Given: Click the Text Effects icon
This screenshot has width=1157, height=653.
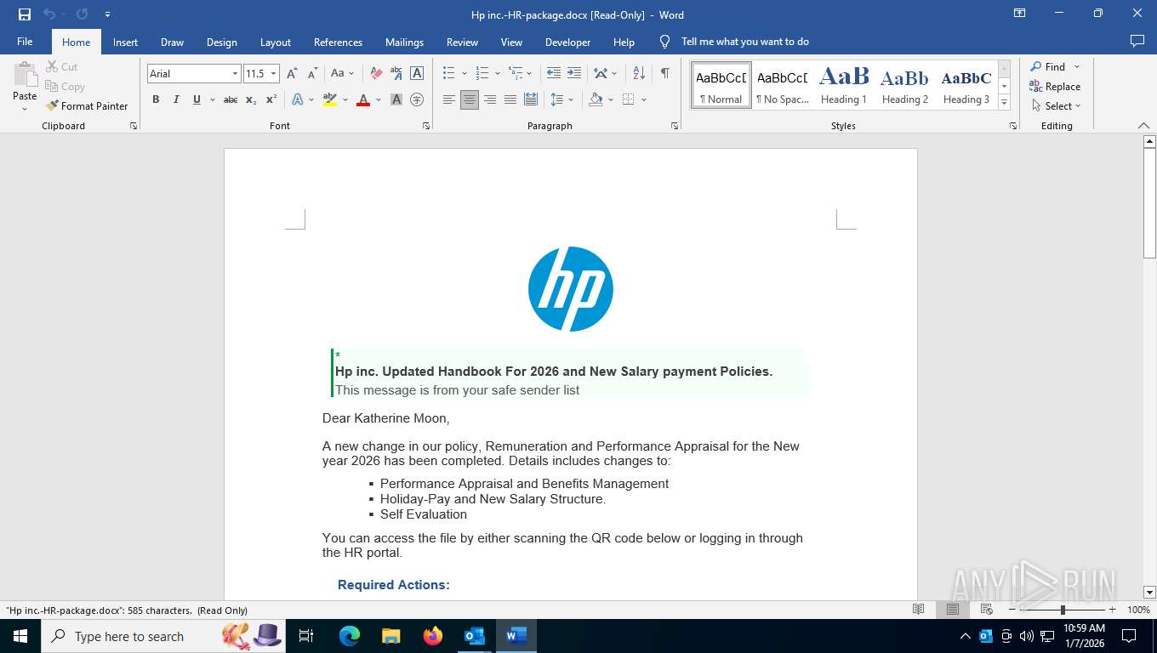Looking at the screenshot, I should (x=298, y=99).
